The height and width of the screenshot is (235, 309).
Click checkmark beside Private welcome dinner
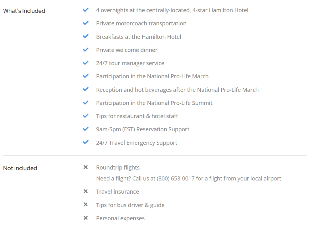click(85, 50)
